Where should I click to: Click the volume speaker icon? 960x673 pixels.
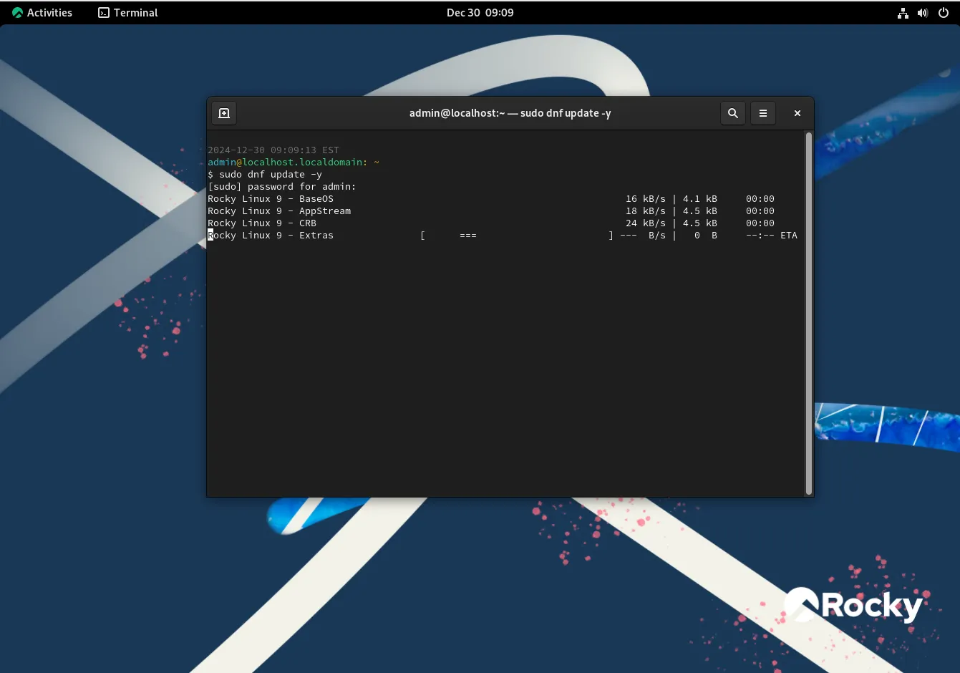point(923,13)
